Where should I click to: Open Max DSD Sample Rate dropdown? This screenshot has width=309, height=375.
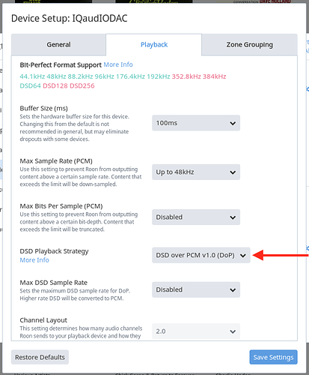196,289
